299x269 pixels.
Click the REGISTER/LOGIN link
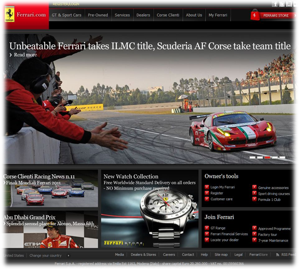(66, 4)
